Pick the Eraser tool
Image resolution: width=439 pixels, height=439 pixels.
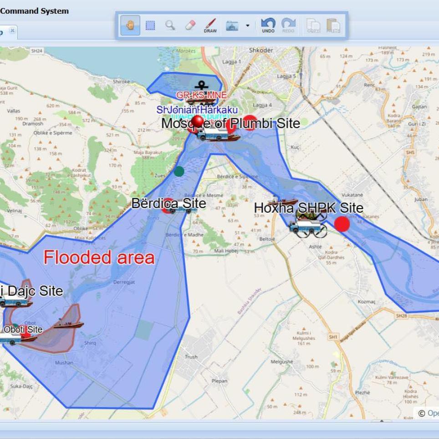[x=190, y=26]
